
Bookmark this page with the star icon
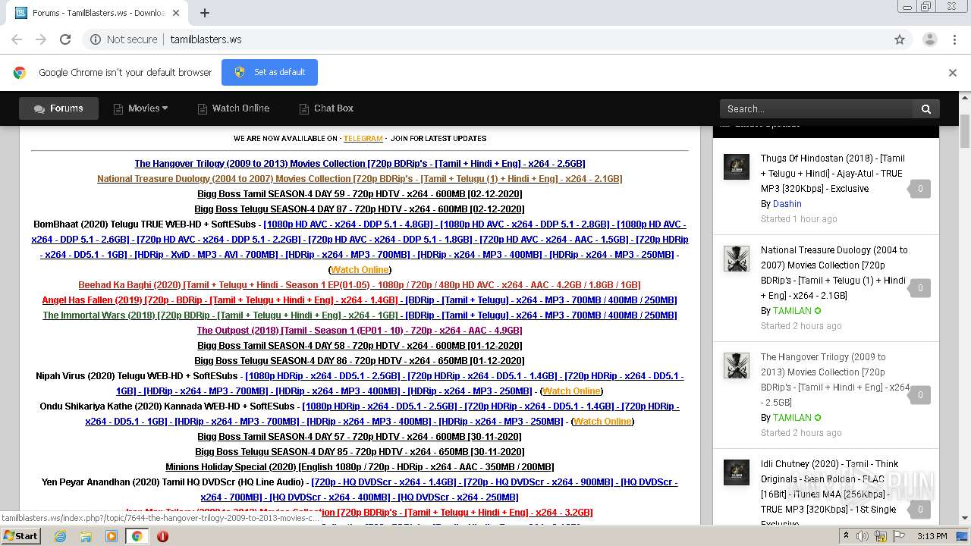900,39
